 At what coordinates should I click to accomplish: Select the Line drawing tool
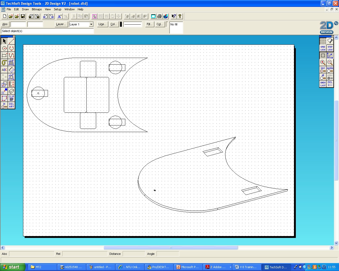point(11,41)
